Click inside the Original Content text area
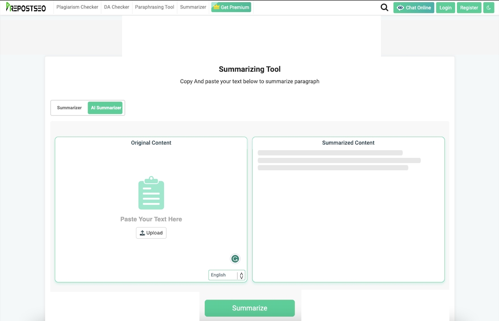Viewport: 499px width, 321px height. (x=151, y=209)
